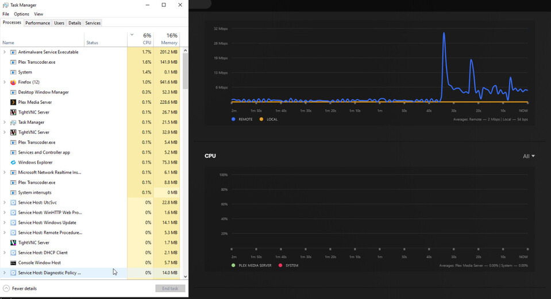
Task: Click the Services and Controller app icon
Action: (13, 152)
